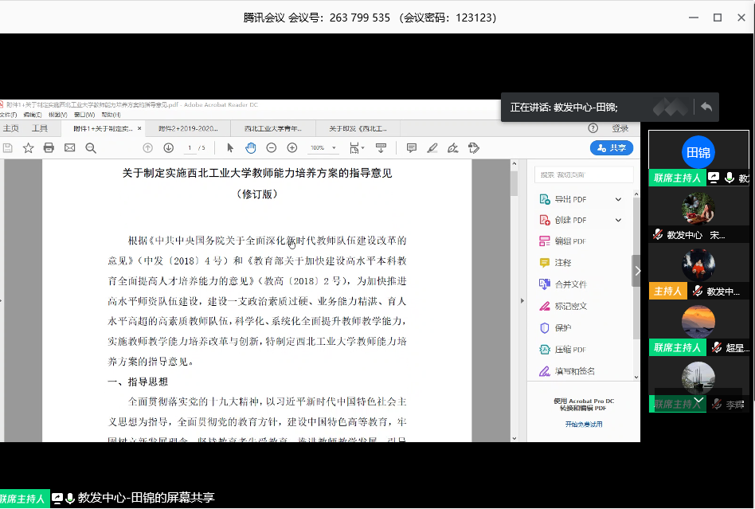The height and width of the screenshot is (509, 755).
Task: Switch to the 附件2+2019-2020 tab
Action: pyautogui.click(x=188, y=128)
